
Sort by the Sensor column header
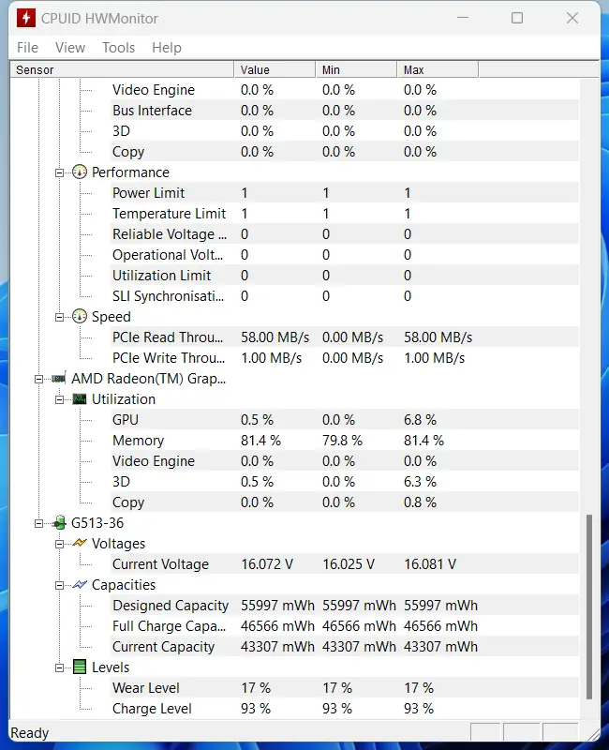click(x=122, y=69)
